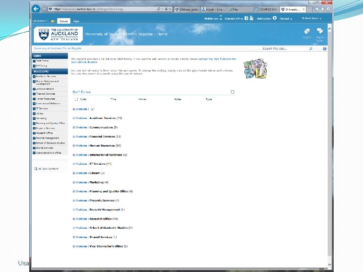Click the Home breadcrumb in page title

(x=162, y=34)
